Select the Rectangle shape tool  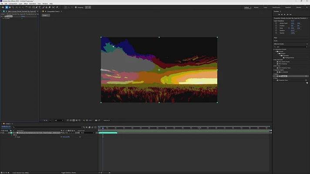coord(34,7)
